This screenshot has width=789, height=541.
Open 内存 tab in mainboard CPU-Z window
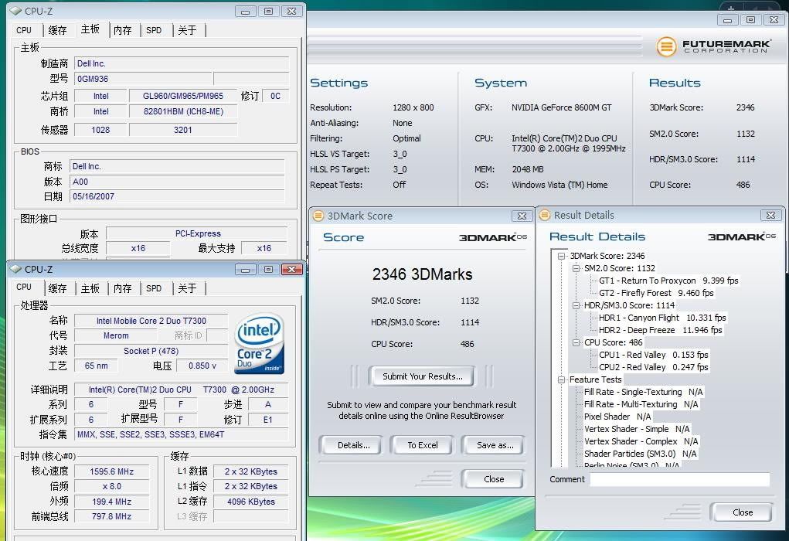point(122,30)
